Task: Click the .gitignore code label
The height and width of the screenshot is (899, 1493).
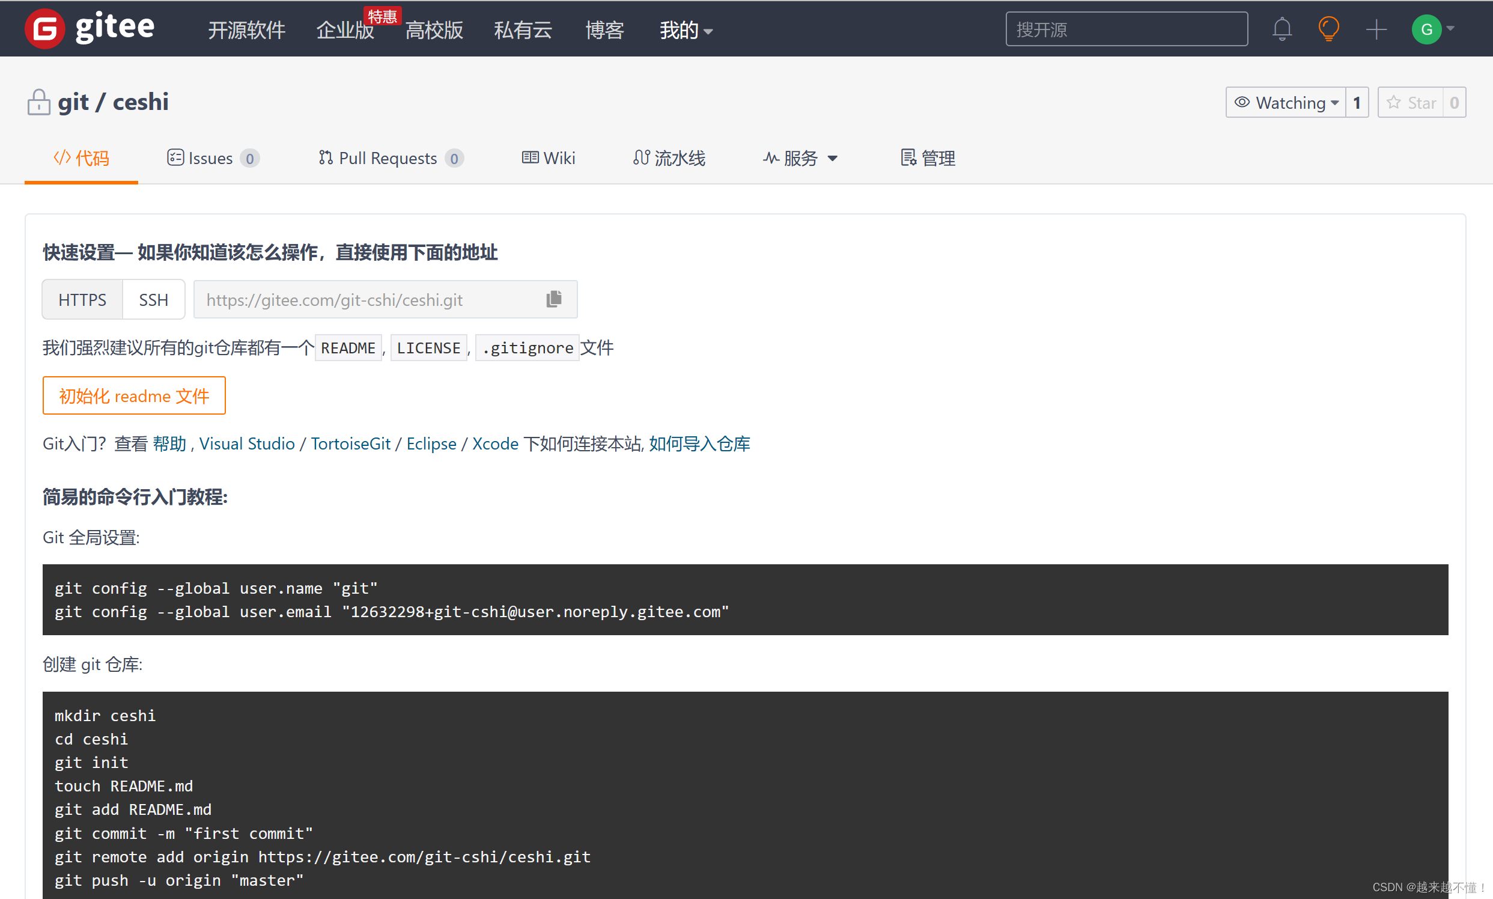Action: pyautogui.click(x=528, y=348)
